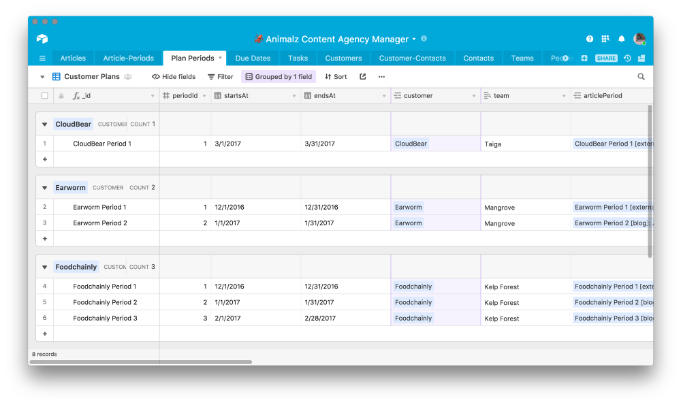Open the views sidebar toggle arrow
681x405 pixels.
click(x=42, y=77)
